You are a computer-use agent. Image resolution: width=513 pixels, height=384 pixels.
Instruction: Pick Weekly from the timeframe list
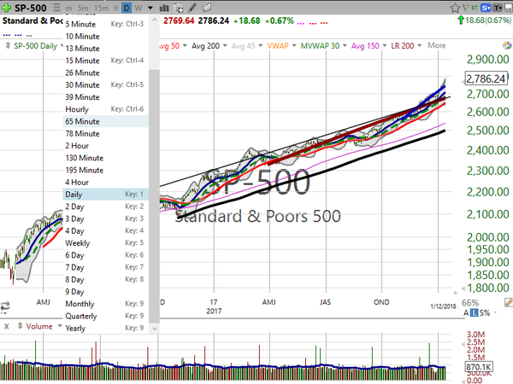click(105, 243)
